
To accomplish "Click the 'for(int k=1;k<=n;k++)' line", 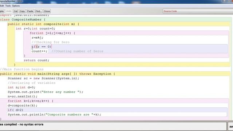I will click(x=31, y=101).
